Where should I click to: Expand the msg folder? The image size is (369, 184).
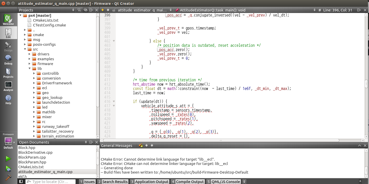click(x=25, y=40)
